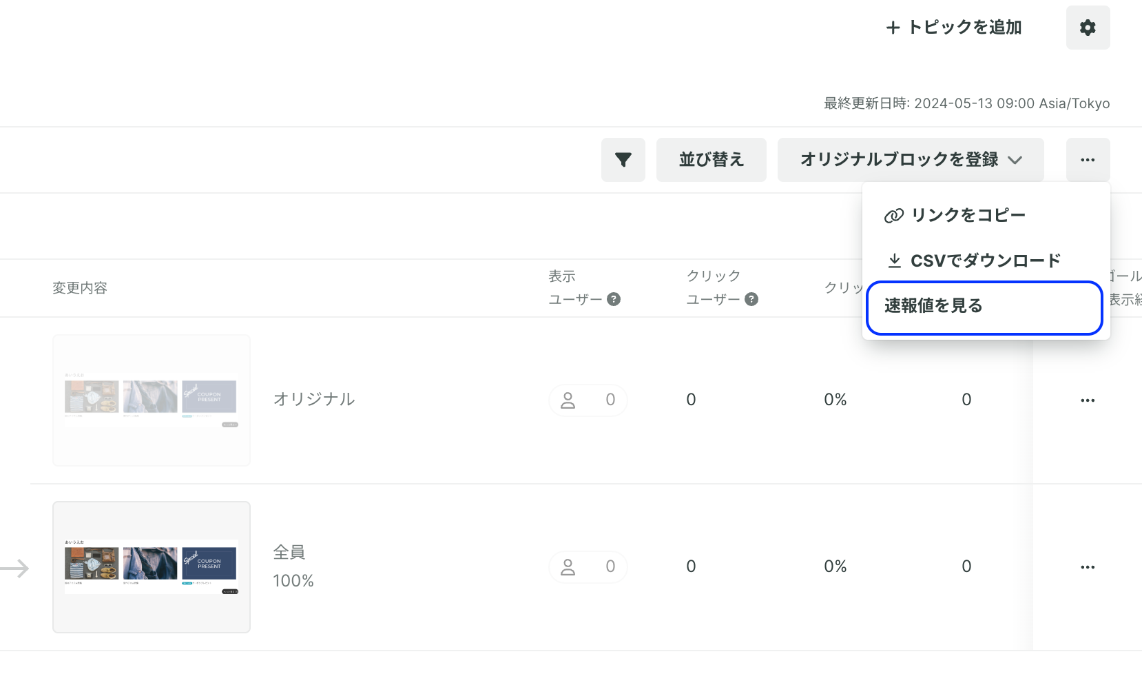Click the toolbar three-dots more button
The height and width of the screenshot is (674, 1142).
pos(1088,160)
